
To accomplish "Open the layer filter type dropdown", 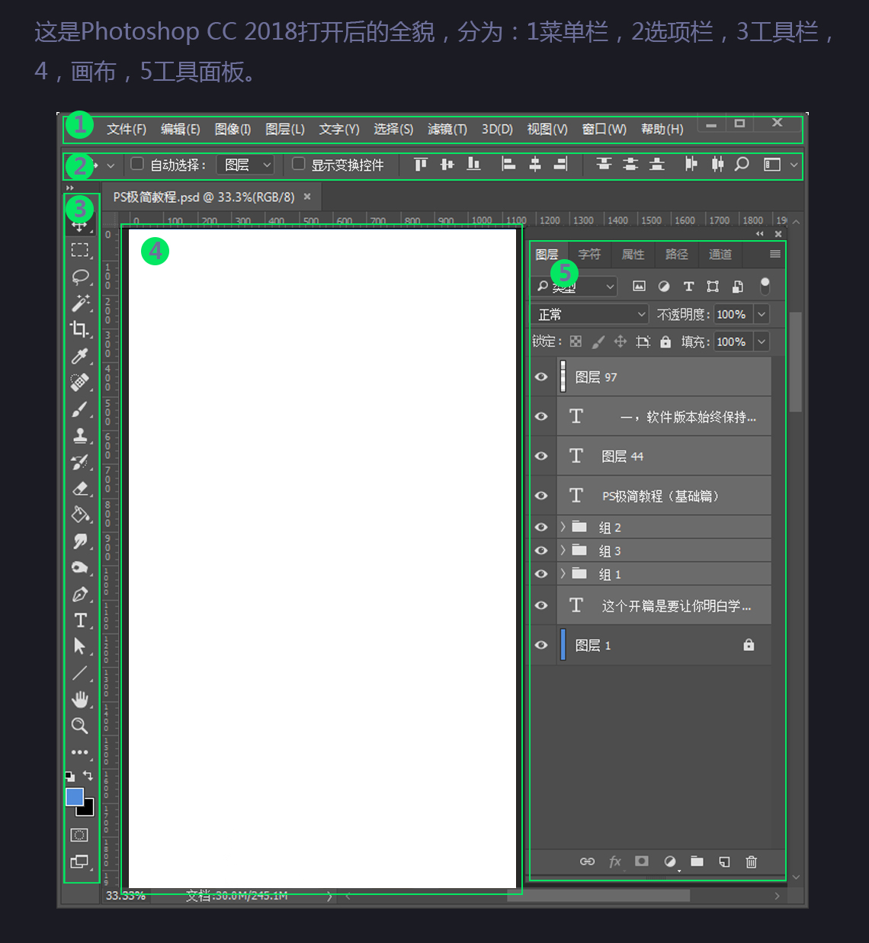I will click(x=574, y=287).
